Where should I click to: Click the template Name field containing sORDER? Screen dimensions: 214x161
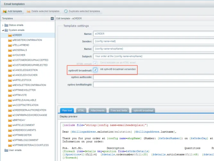pos(154,34)
